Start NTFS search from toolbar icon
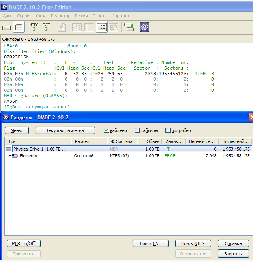Viewport: 253px width, 262px height. tap(34, 27)
